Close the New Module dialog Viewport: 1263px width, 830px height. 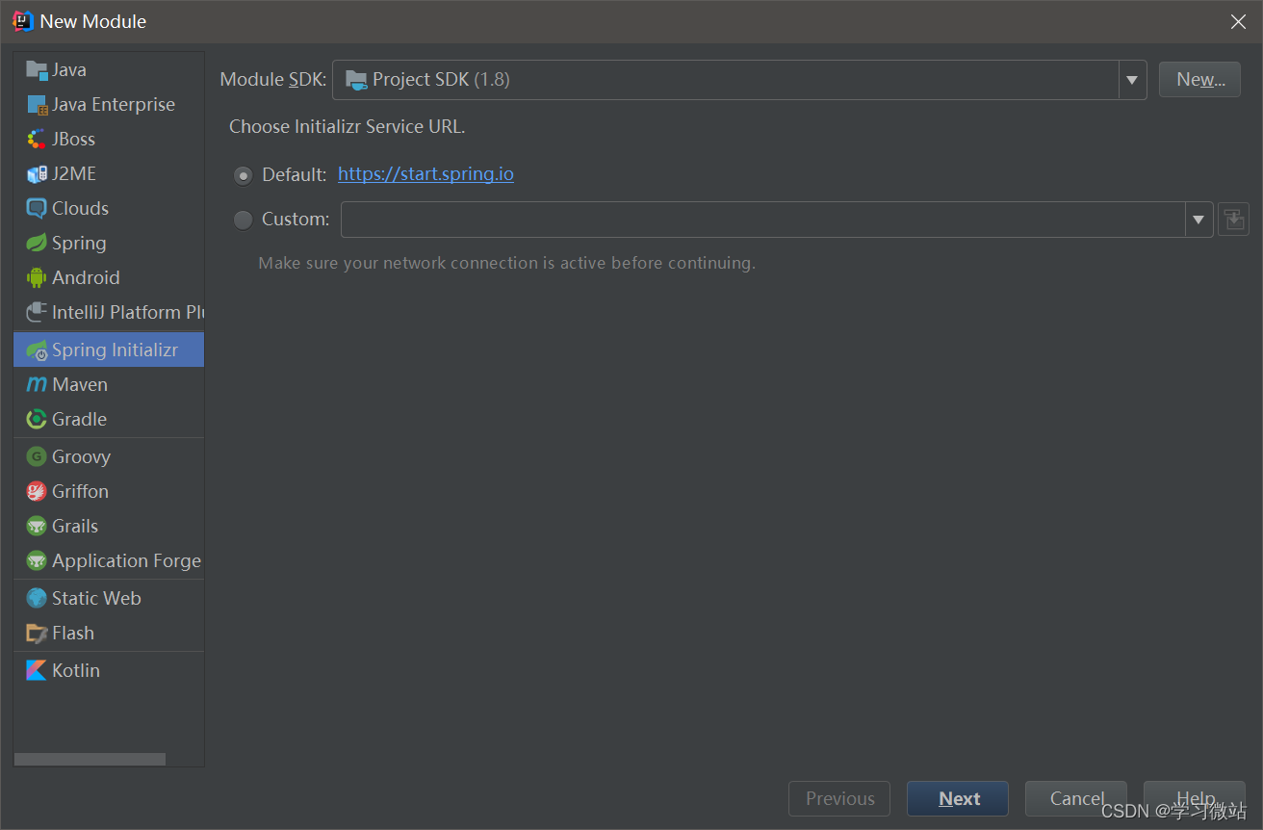pyautogui.click(x=1238, y=21)
